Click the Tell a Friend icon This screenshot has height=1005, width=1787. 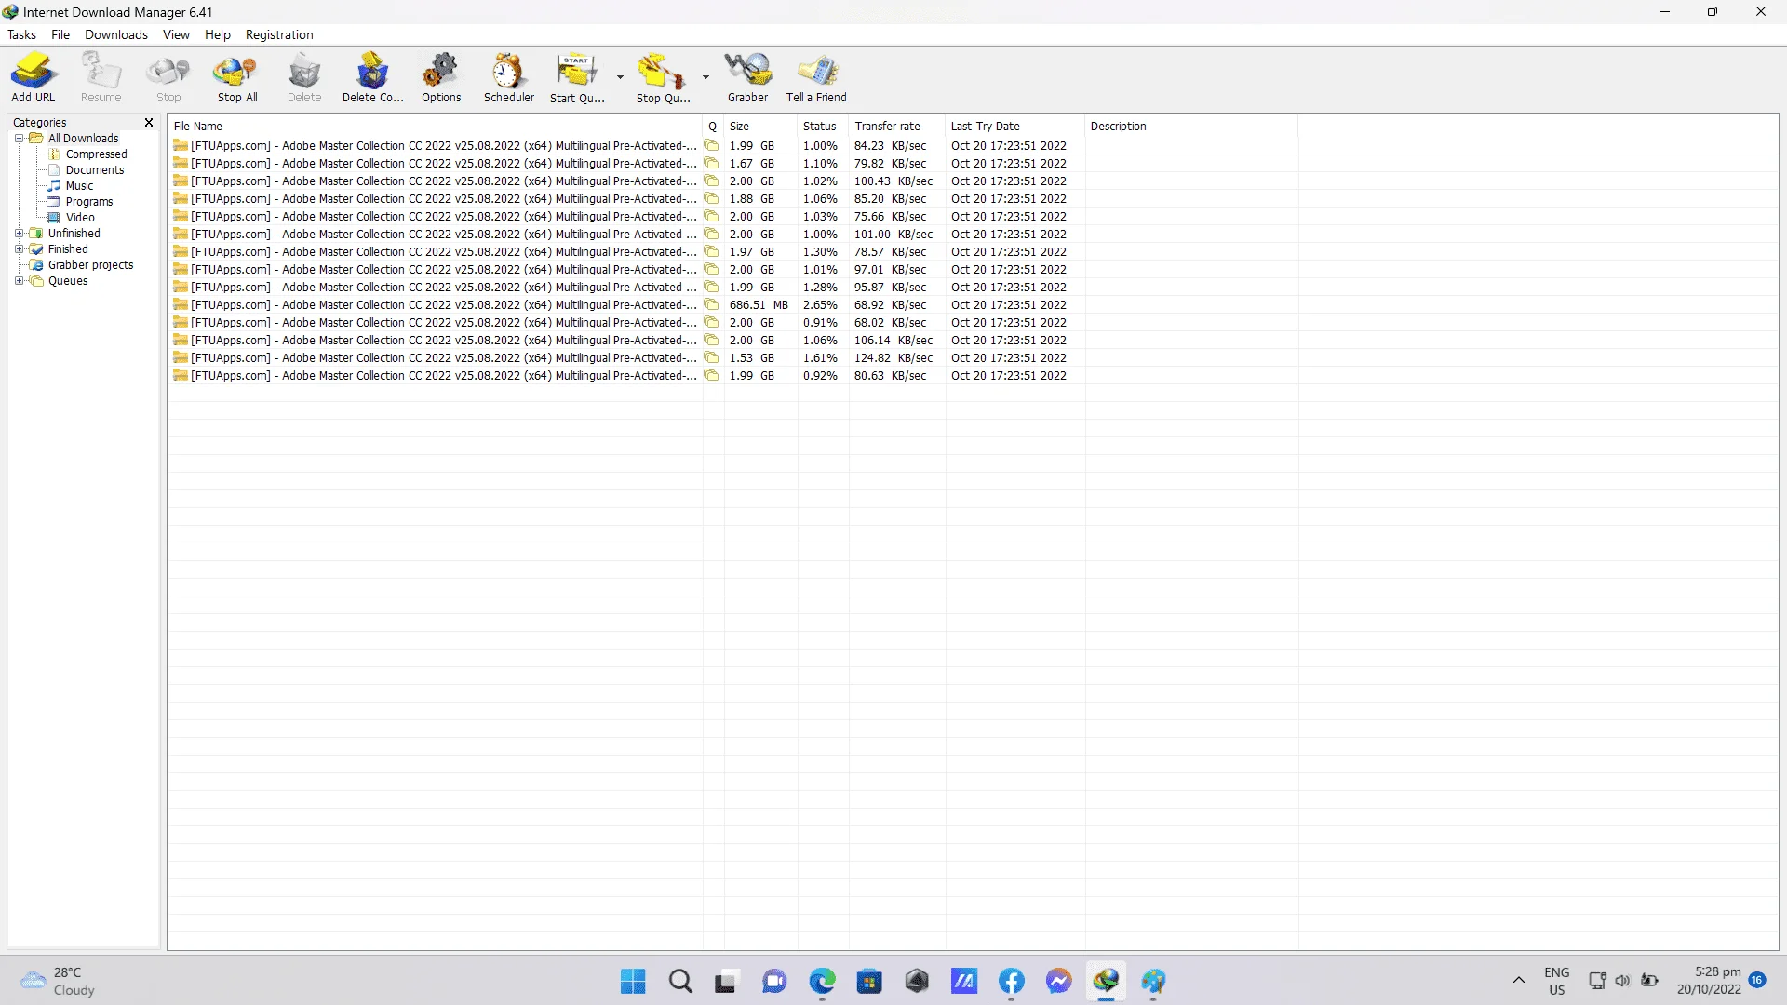[816, 77]
